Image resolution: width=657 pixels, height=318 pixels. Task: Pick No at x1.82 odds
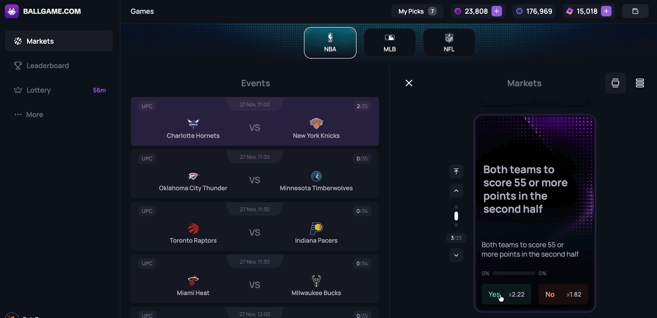point(563,294)
